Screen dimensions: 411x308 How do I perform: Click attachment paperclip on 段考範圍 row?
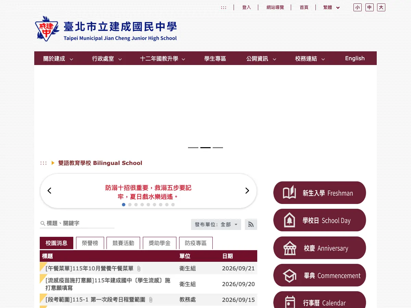point(150,300)
